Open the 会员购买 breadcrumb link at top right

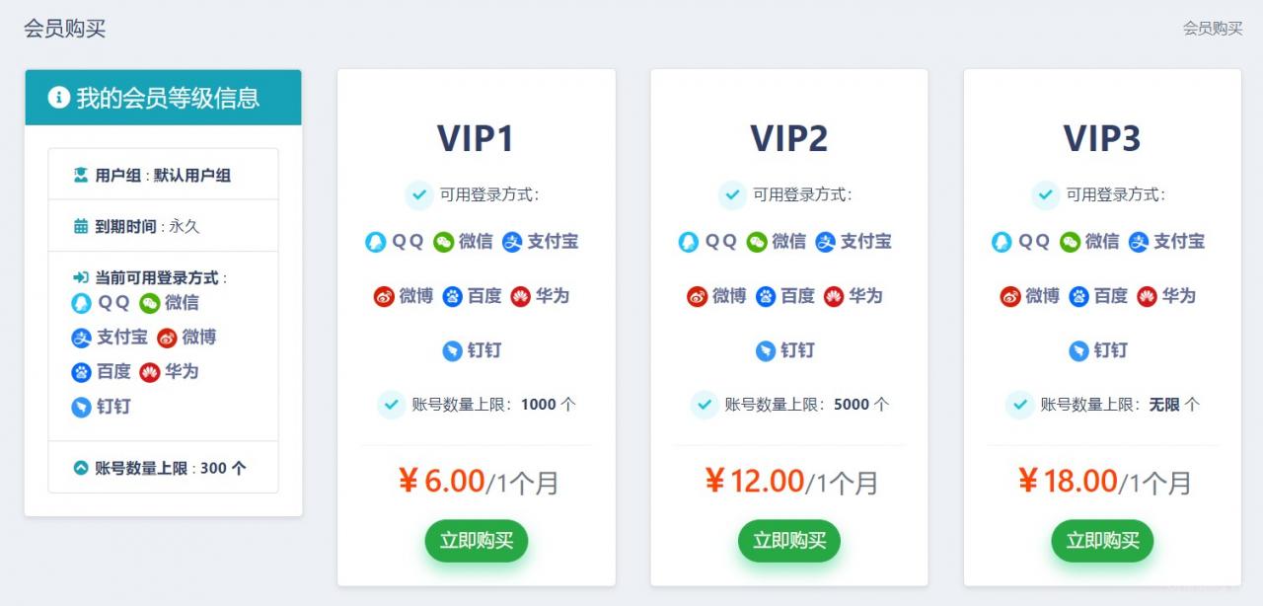click(x=1213, y=29)
